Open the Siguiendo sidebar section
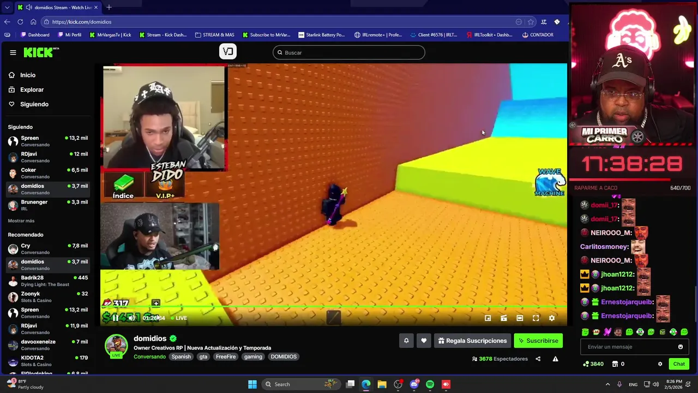Screen dimensions: 698x393 pyautogui.click(x=34, y=104)
